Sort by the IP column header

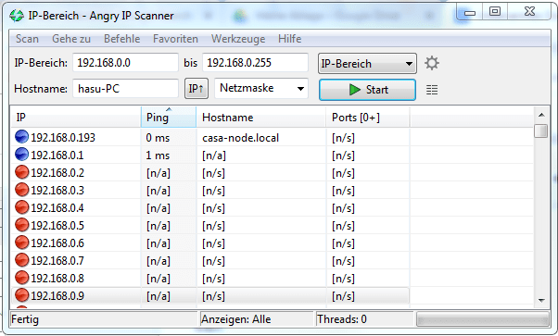point(76,118)
